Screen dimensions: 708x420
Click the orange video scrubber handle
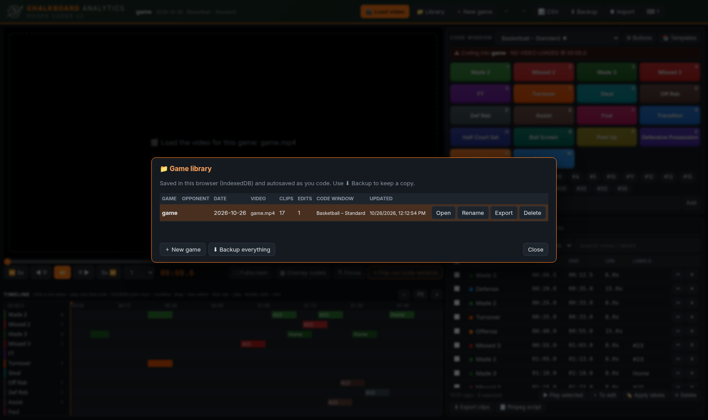7,262
